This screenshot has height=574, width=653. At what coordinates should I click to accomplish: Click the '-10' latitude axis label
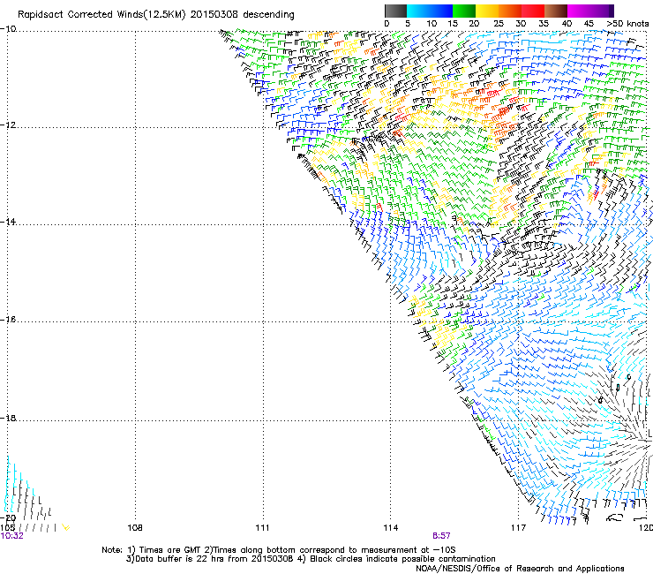8,29
